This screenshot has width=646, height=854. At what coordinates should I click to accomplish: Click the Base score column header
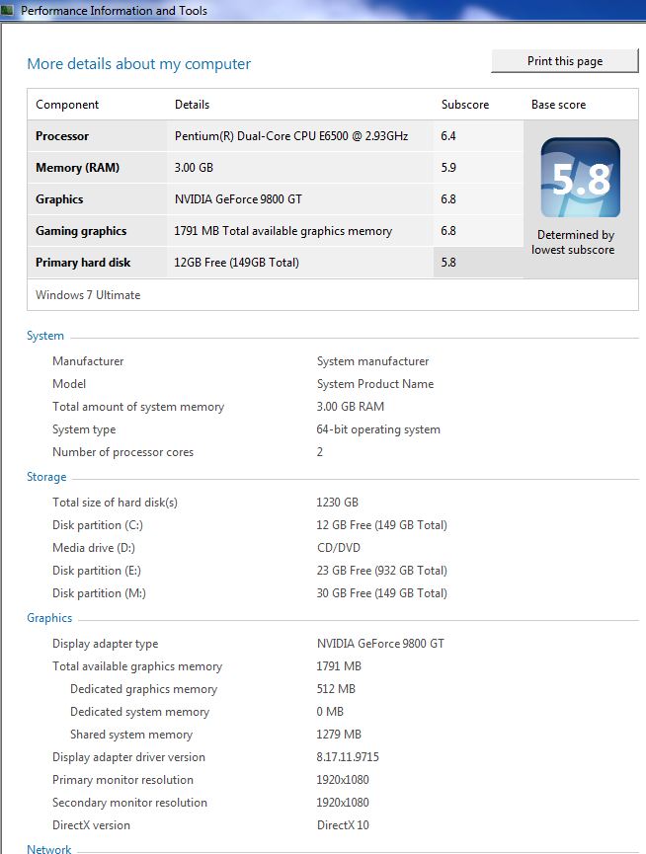558,105
